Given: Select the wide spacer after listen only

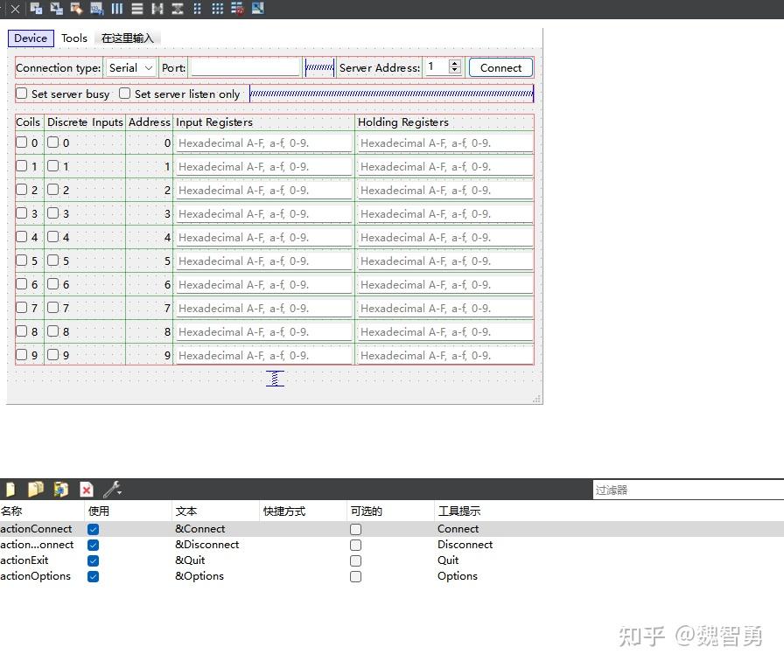Looking at the screenshot, I should 391,94.
